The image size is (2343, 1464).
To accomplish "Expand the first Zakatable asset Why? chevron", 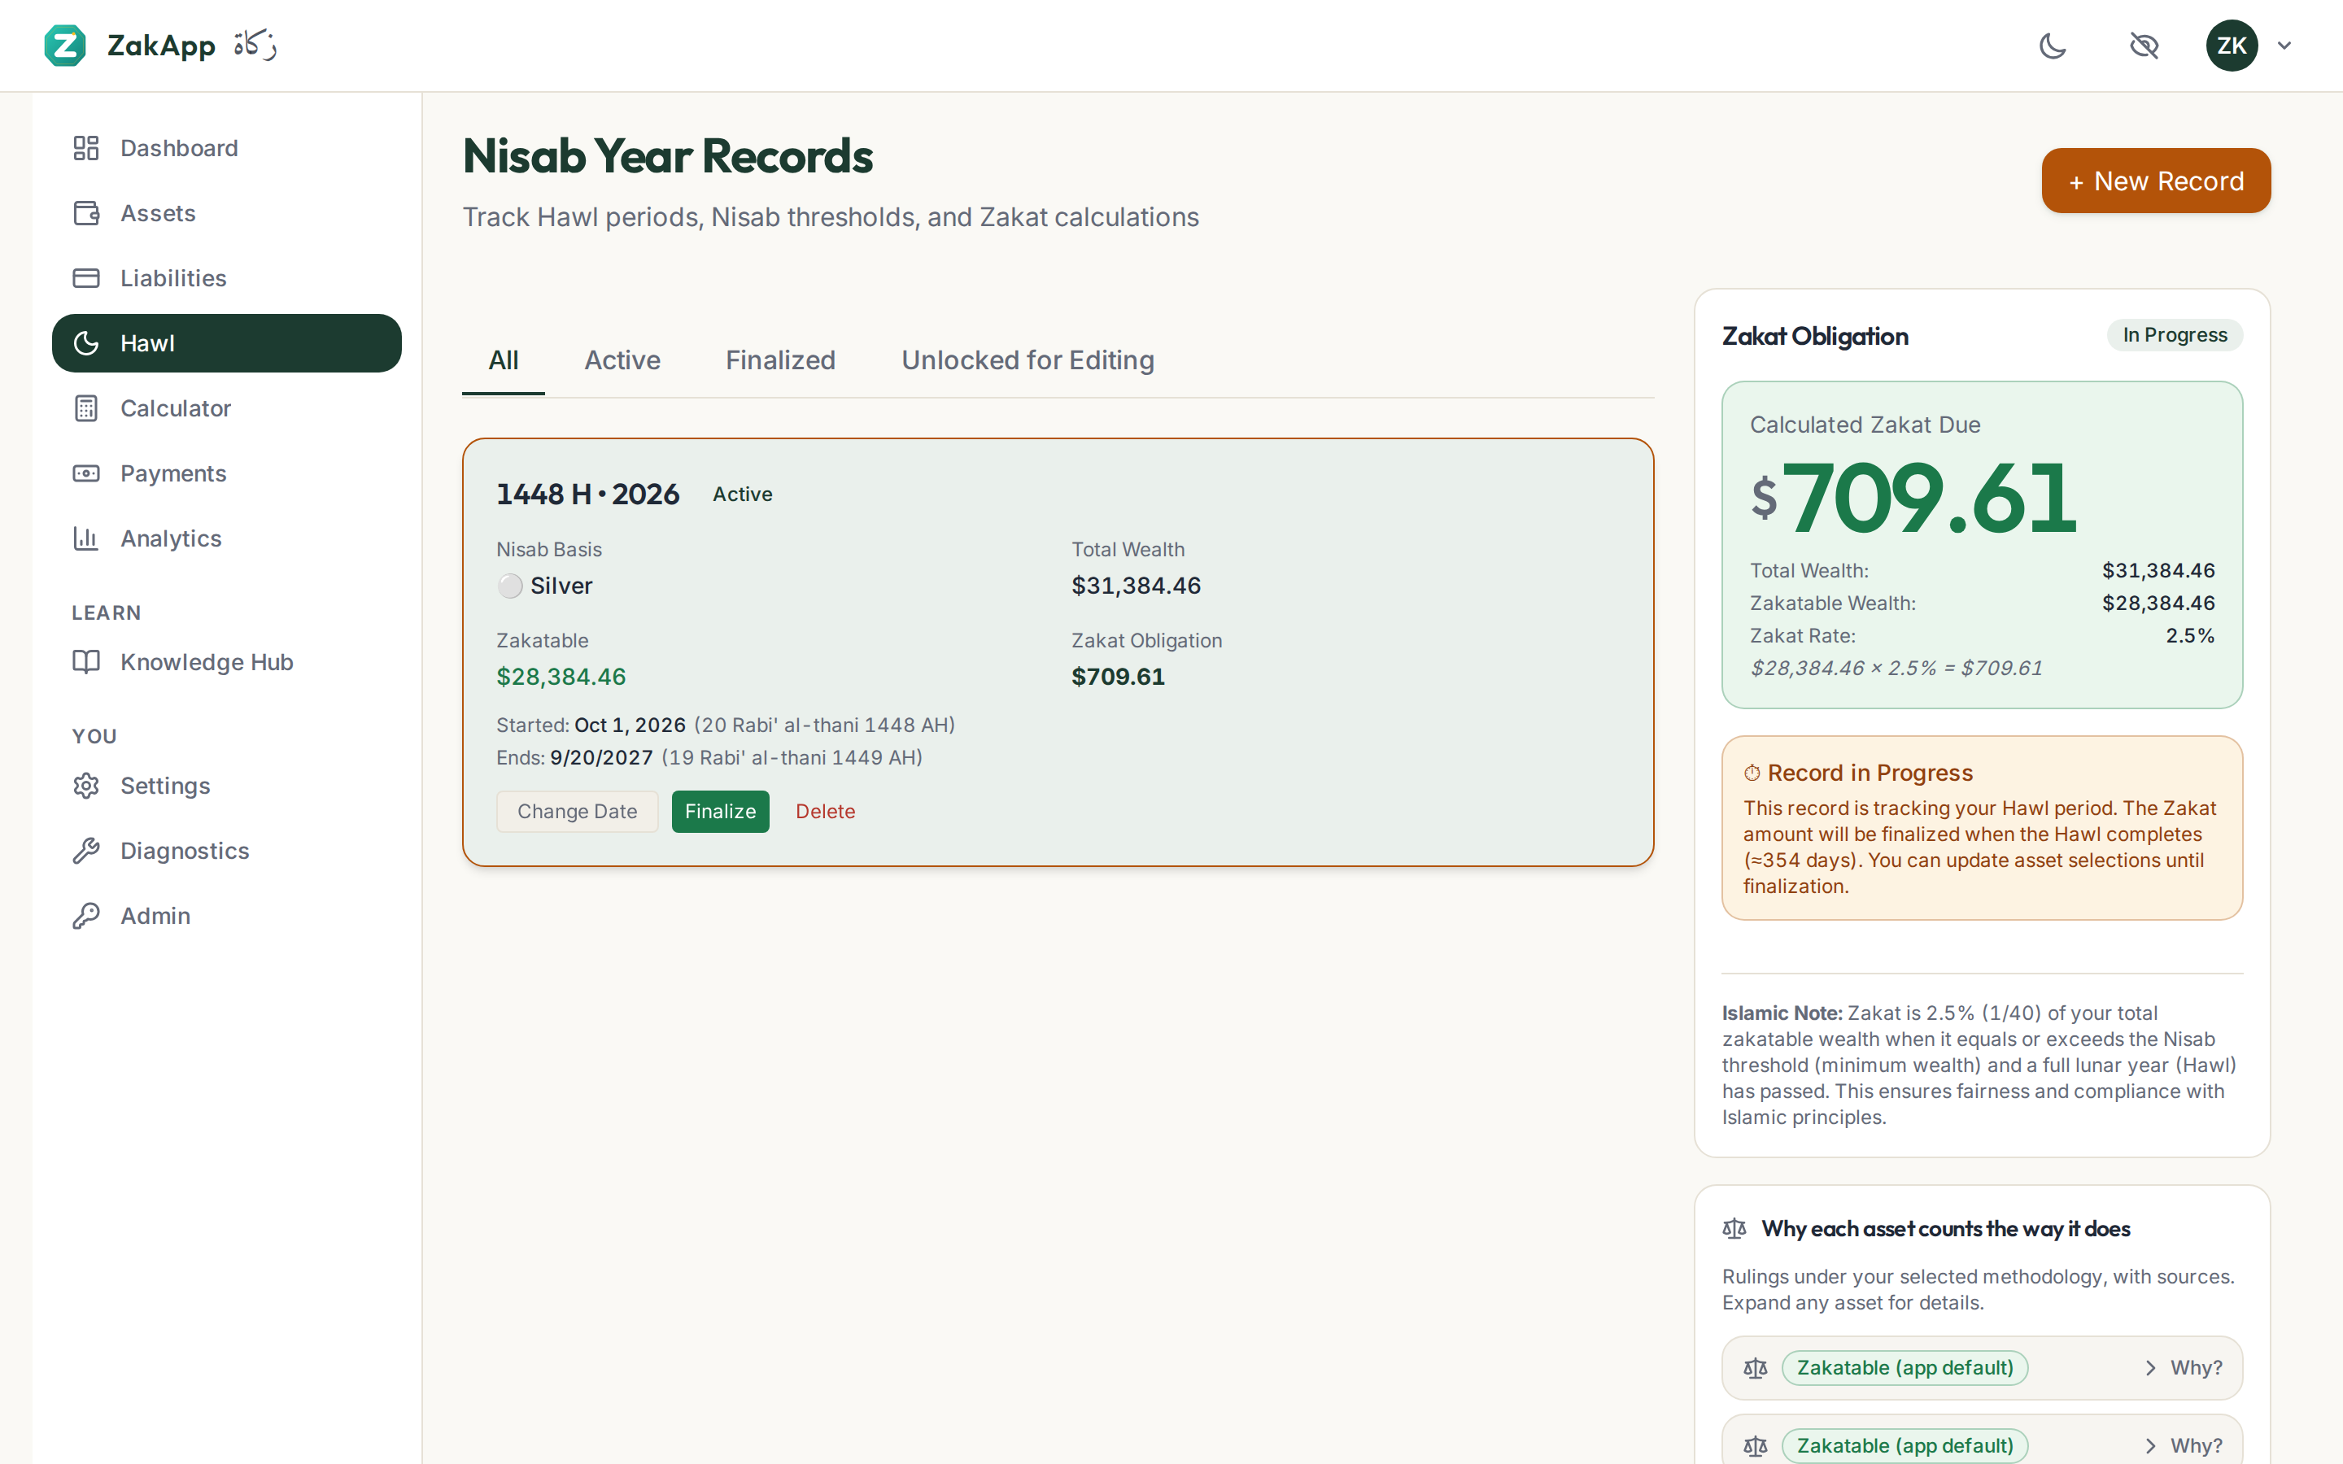I will tap(2149, 1368).
